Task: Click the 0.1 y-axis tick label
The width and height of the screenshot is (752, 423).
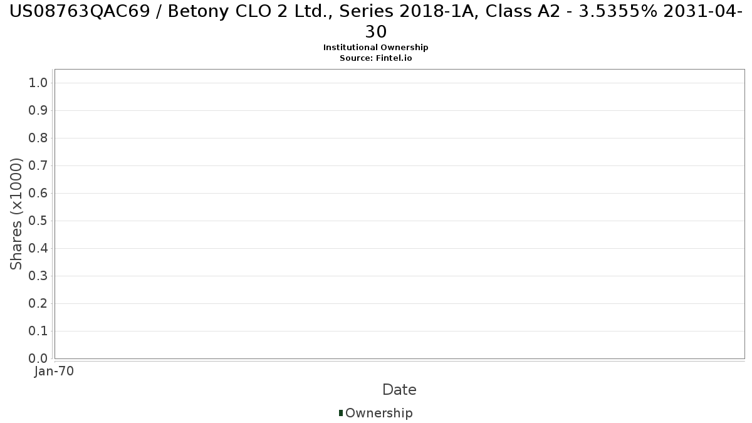Action: pos(38,331)
